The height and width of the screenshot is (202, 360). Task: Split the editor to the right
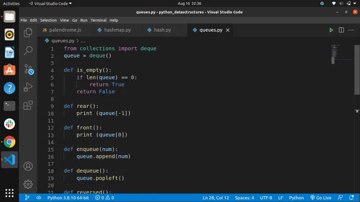click(341, 30)
